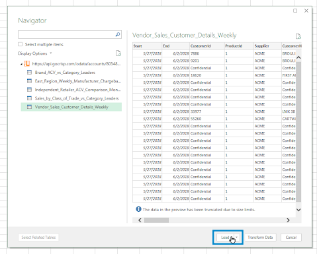The height and width of the screenshot is (254, 317).
Task: Click the preview scroll up arrow
Action: pos(298,57)
